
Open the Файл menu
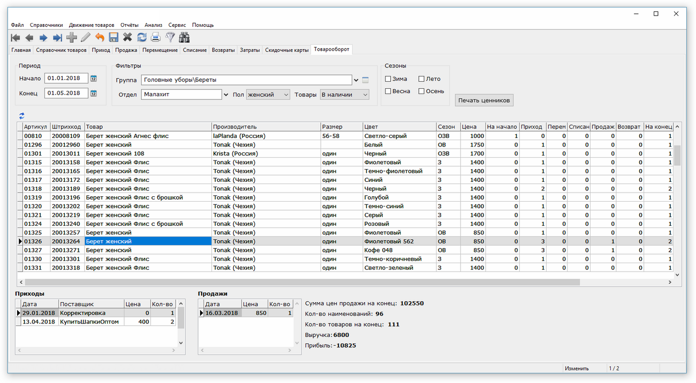17,25
